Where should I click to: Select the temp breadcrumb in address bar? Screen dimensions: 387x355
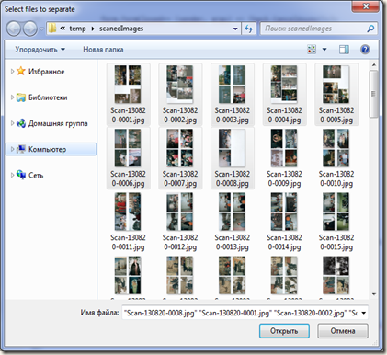click(77, 29)
